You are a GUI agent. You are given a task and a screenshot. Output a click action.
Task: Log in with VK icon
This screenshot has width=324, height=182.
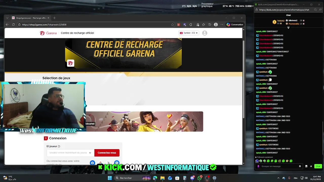click(117, 163)
